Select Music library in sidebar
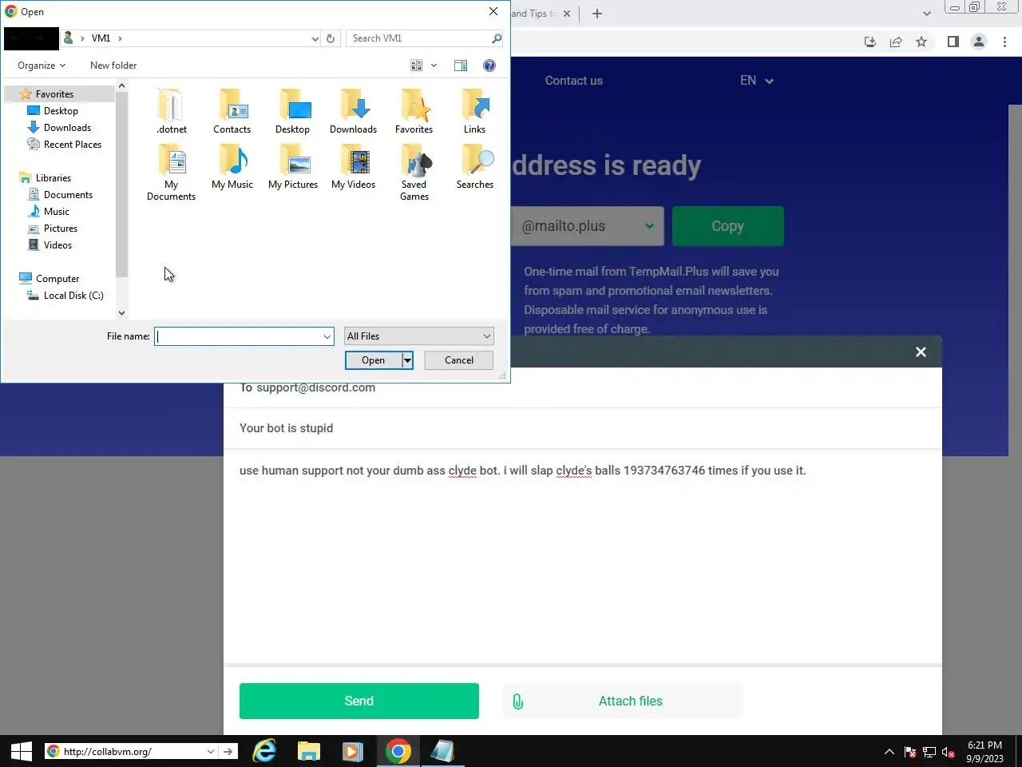Viewport: 1022px width, 767px height. click(x=56, y=212)
